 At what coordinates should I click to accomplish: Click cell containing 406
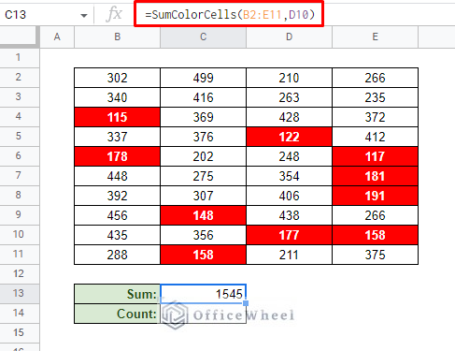289,196
